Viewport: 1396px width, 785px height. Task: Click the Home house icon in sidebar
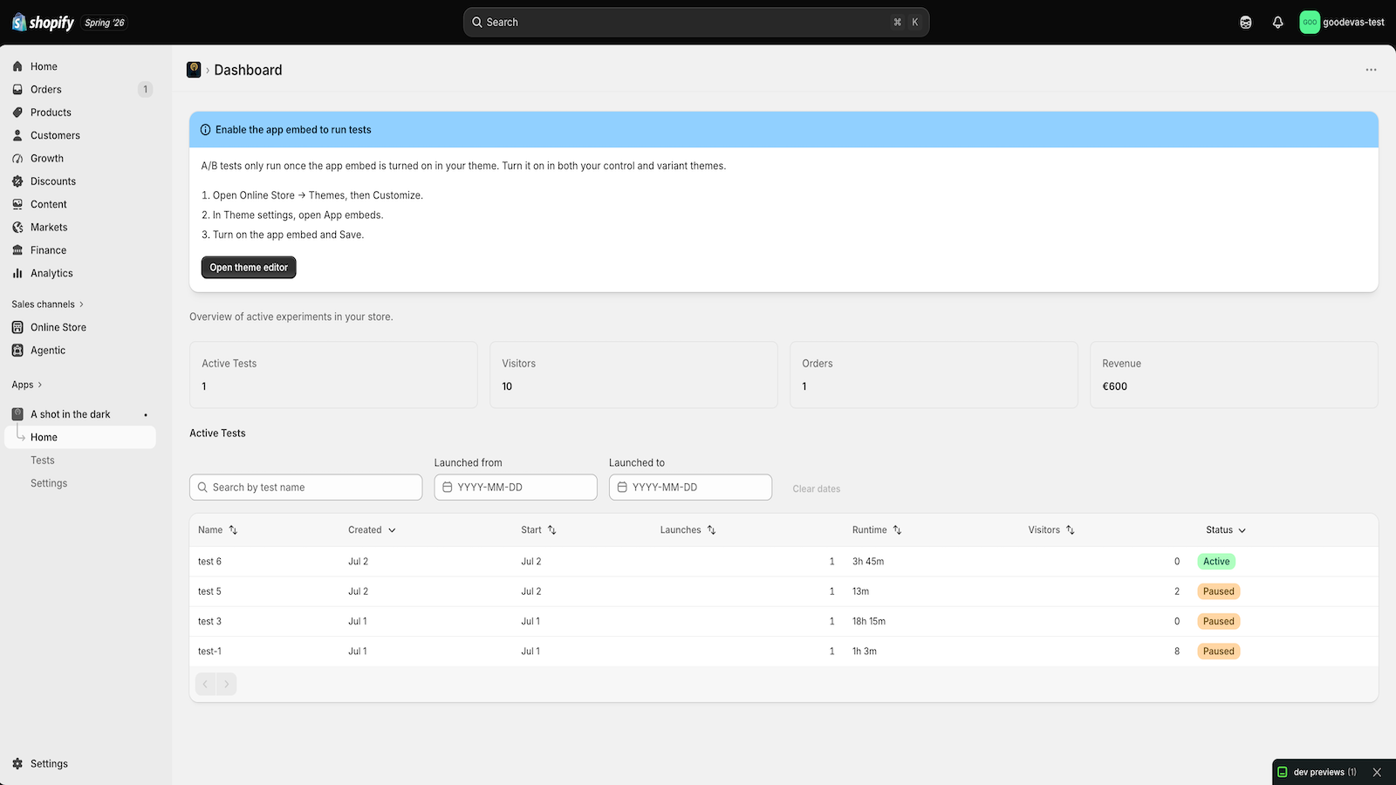(17, 66)
